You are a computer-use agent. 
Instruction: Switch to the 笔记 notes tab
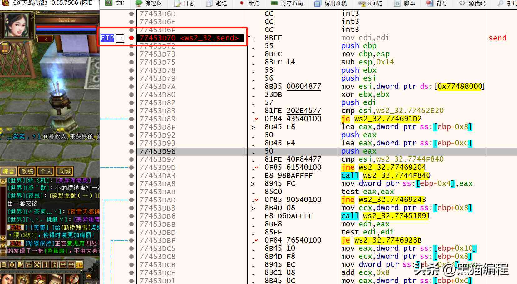(x=217, y=3)
